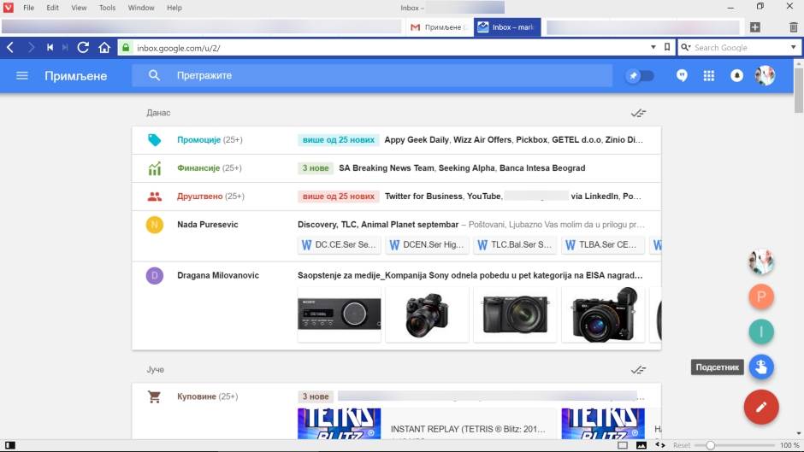Open the Hangouts chat icon in the header

point(682,76)
